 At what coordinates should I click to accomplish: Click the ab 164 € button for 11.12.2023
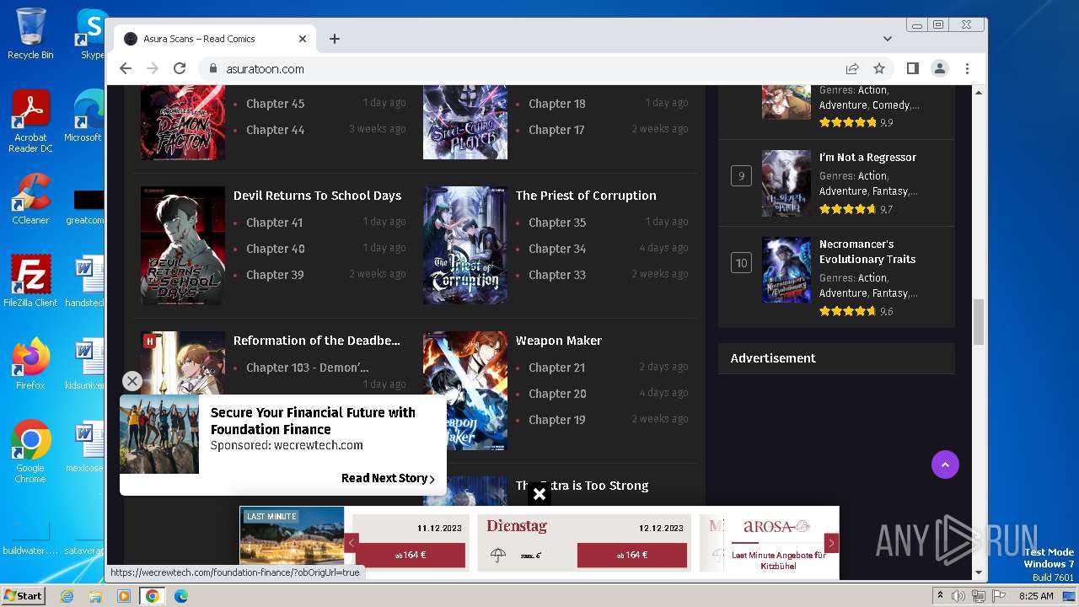click(x=410, y=555)
